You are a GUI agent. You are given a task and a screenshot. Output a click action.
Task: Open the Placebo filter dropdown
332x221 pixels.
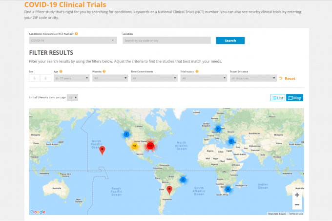click(110, 78)
